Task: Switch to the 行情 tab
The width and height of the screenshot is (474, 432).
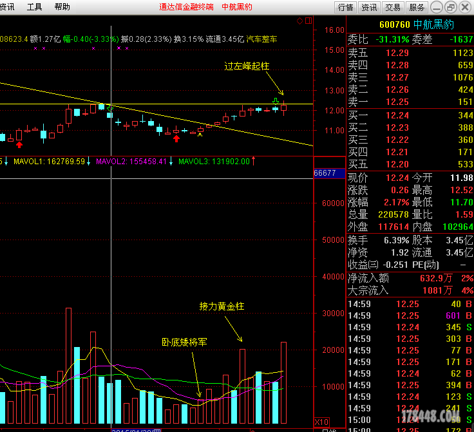Action: tap(346, 7)
